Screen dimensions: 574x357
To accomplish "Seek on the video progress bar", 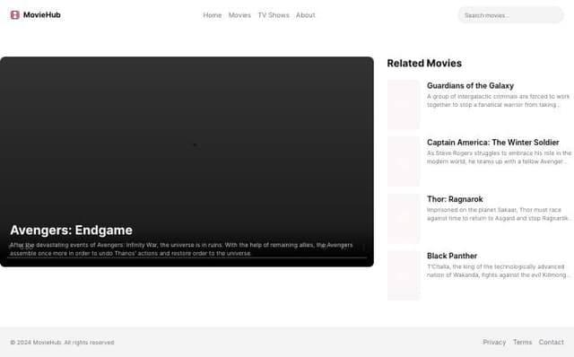I will tap(187, 257).
